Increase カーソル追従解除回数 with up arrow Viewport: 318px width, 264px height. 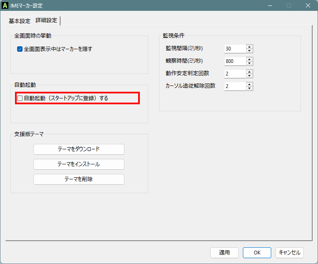[250, 85]
